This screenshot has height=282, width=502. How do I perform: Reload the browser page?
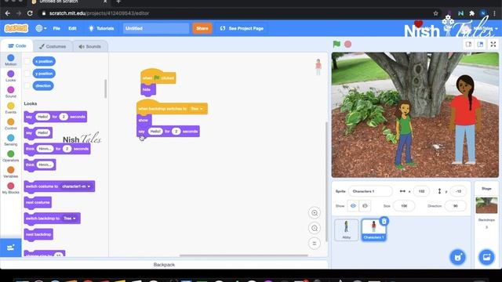[x=30, y=13]
